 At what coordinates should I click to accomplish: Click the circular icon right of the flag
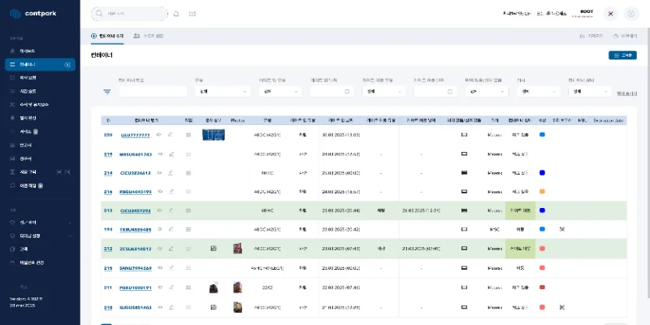click(632, 14)
